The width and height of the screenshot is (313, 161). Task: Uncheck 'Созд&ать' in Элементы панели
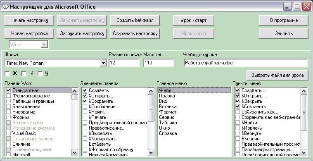click(x=85, y=90)
